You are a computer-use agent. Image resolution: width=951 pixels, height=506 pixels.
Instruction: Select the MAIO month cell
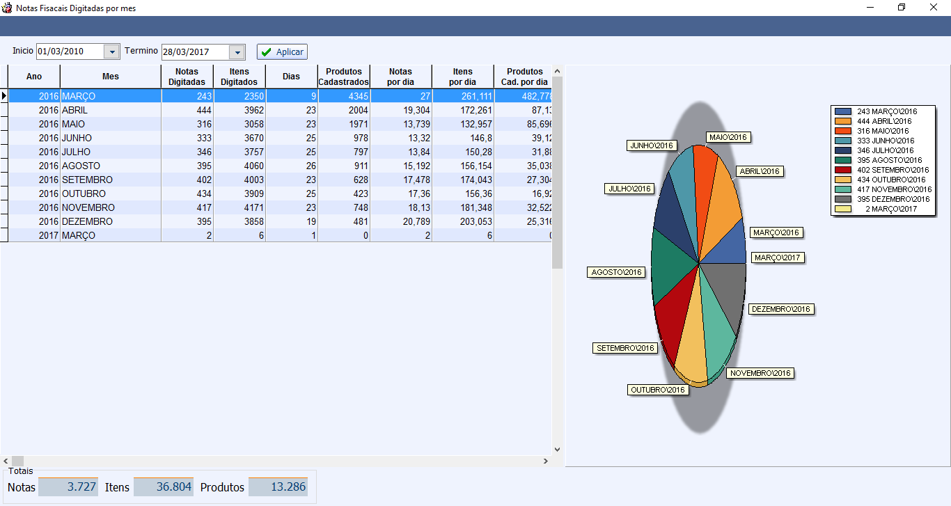click(x=111, y=124)
